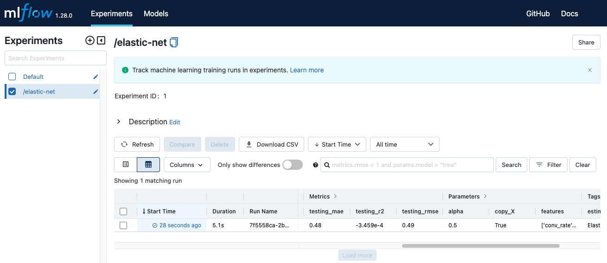
Task: Open the Filter options
Action: pos(548,165)
